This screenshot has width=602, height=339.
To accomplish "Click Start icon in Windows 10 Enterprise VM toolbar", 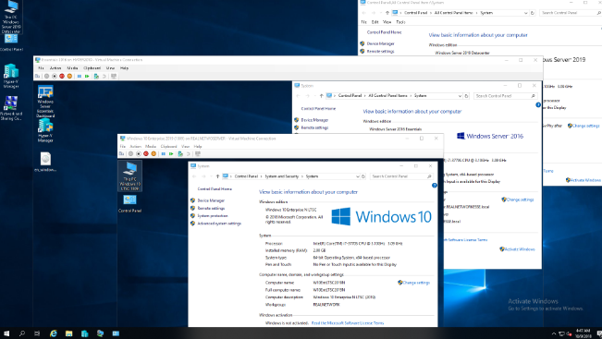I will coord(131,153).
